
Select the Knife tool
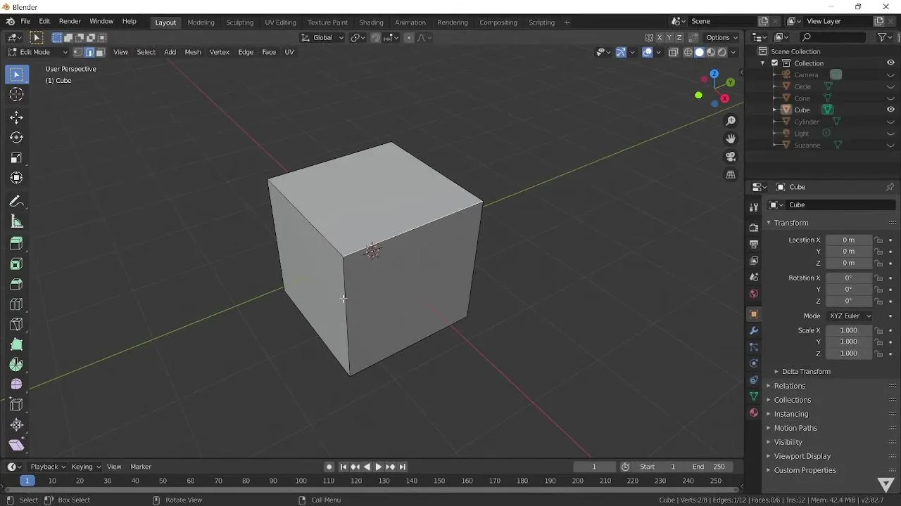17,325
